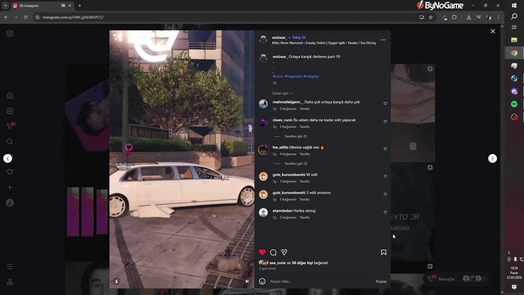
Task: Open Chrome media control icon
Action: pyautogui.click(x=479, y=17)
